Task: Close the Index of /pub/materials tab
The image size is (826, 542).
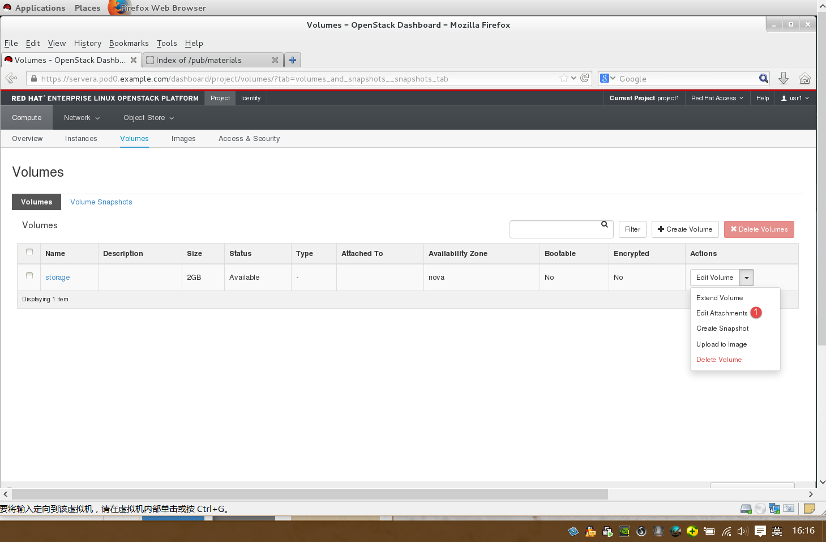Action: pos(275,60)
